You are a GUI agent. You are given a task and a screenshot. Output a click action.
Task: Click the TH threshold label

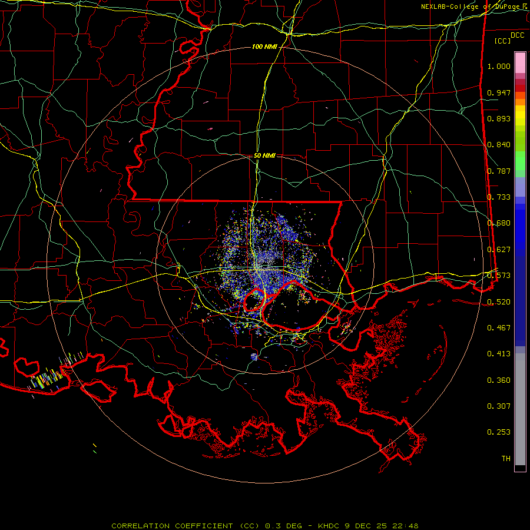pos(506,459)
